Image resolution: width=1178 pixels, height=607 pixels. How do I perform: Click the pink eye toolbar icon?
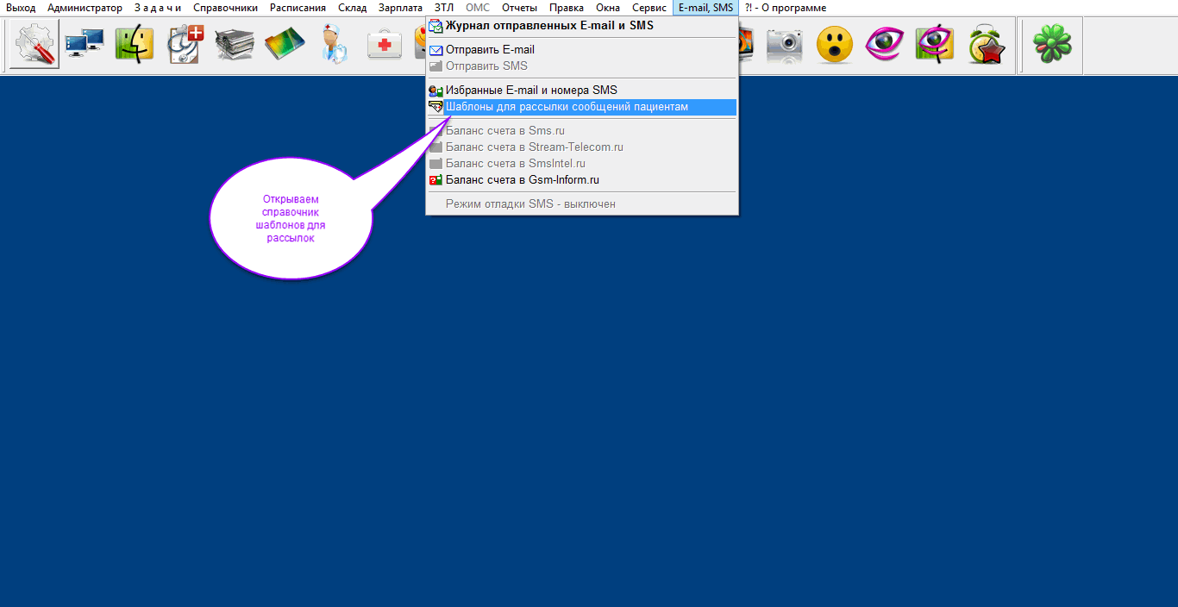point(884,44)
